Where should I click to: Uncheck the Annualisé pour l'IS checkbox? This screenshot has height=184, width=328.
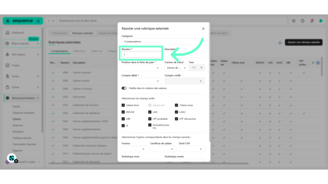(150, 125)
